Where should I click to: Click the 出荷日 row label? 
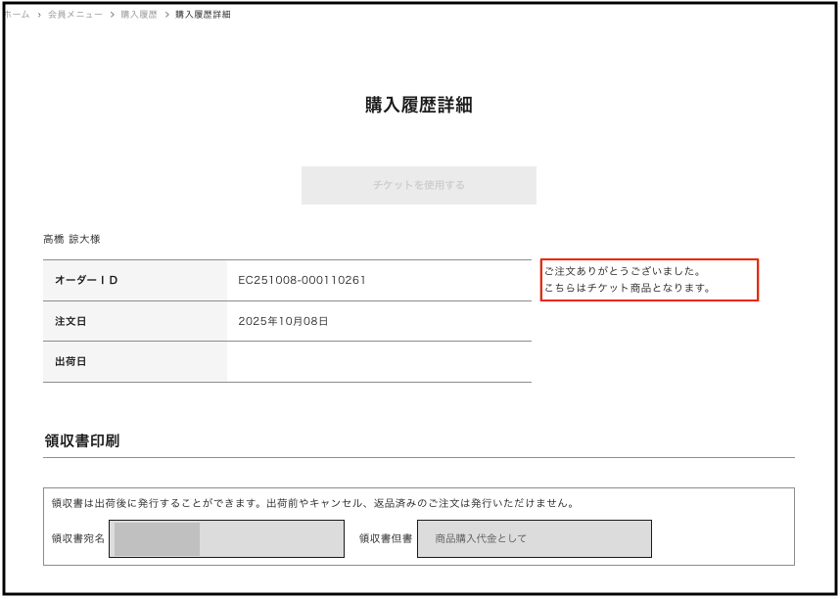click(70, 362)
